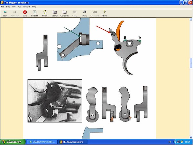Open the Go menu
The width and height of the screenshot is (193, 145).
click(x=20, y=7)
